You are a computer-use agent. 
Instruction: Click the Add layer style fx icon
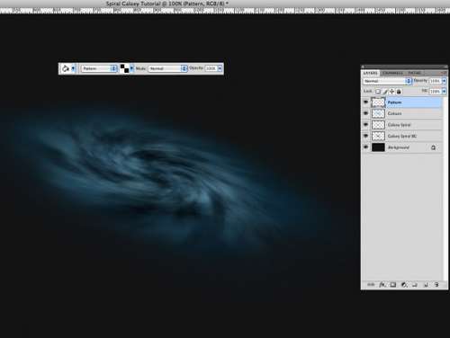point(382,285)
